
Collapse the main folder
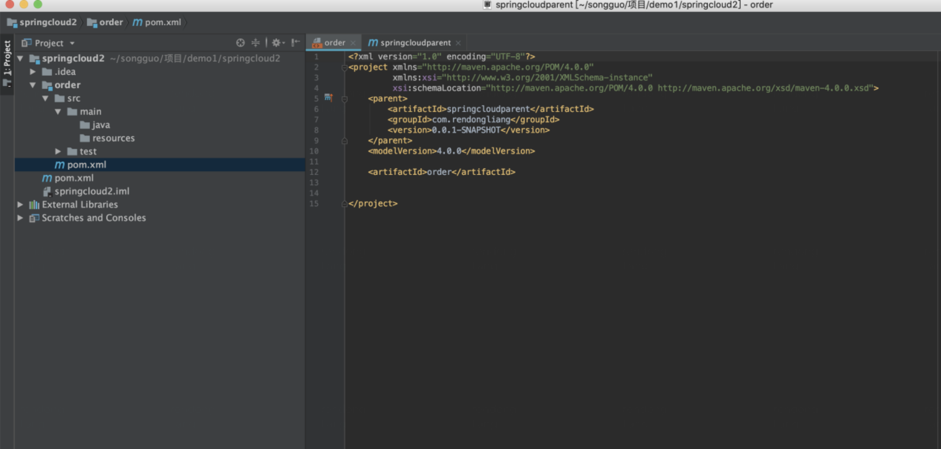click(58, 112)
